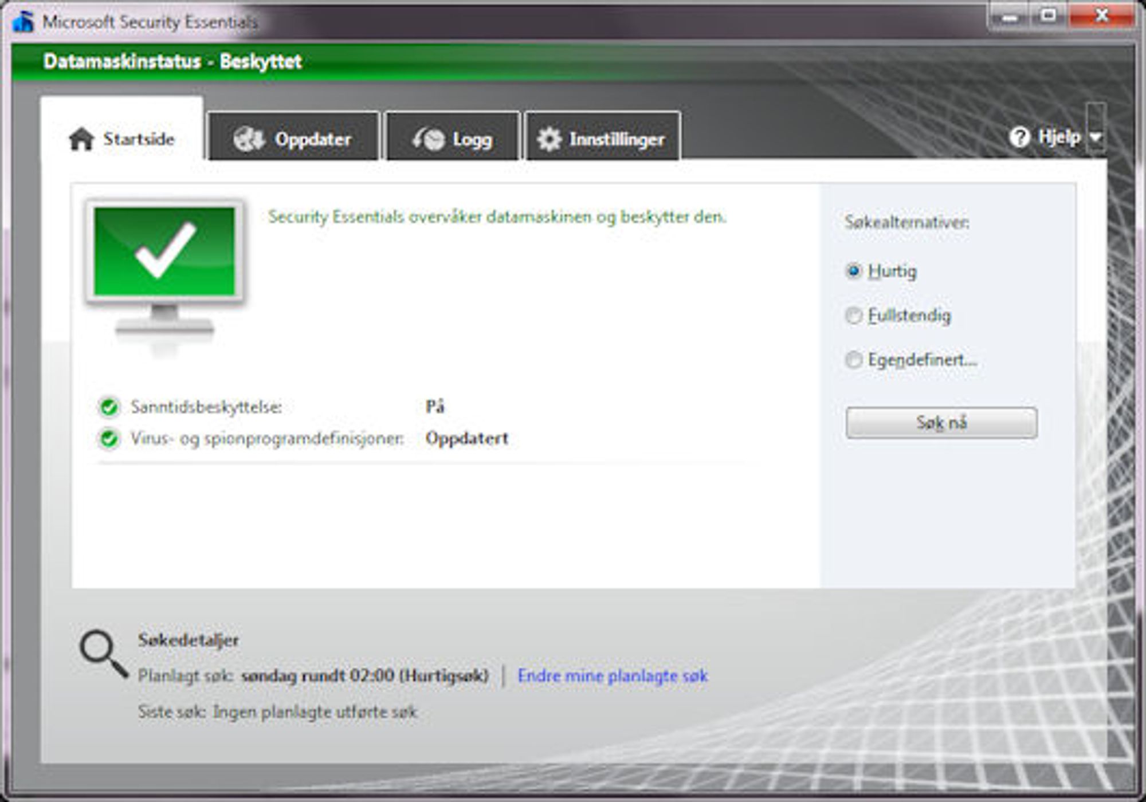Maximize the Security Essentials window
The width and height of the screenshot is (1146, 802).
coord(1049,16)
